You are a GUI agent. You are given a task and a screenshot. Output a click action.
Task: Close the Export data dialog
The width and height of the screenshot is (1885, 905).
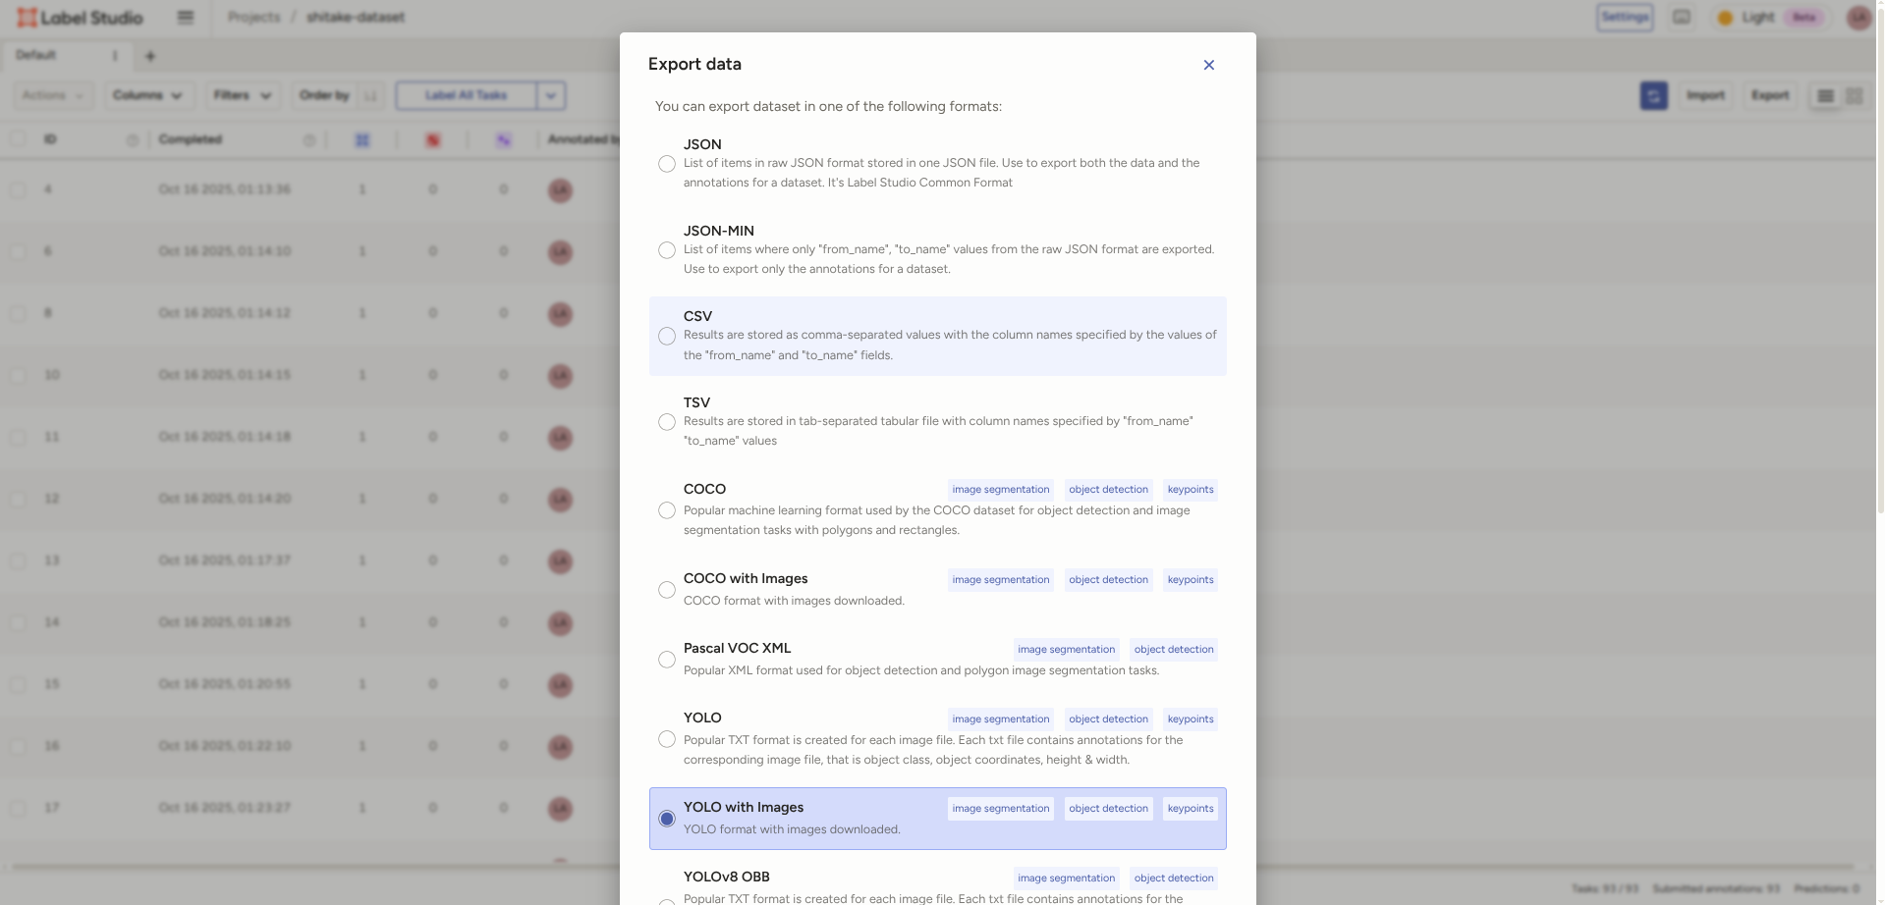(1208, 65)
